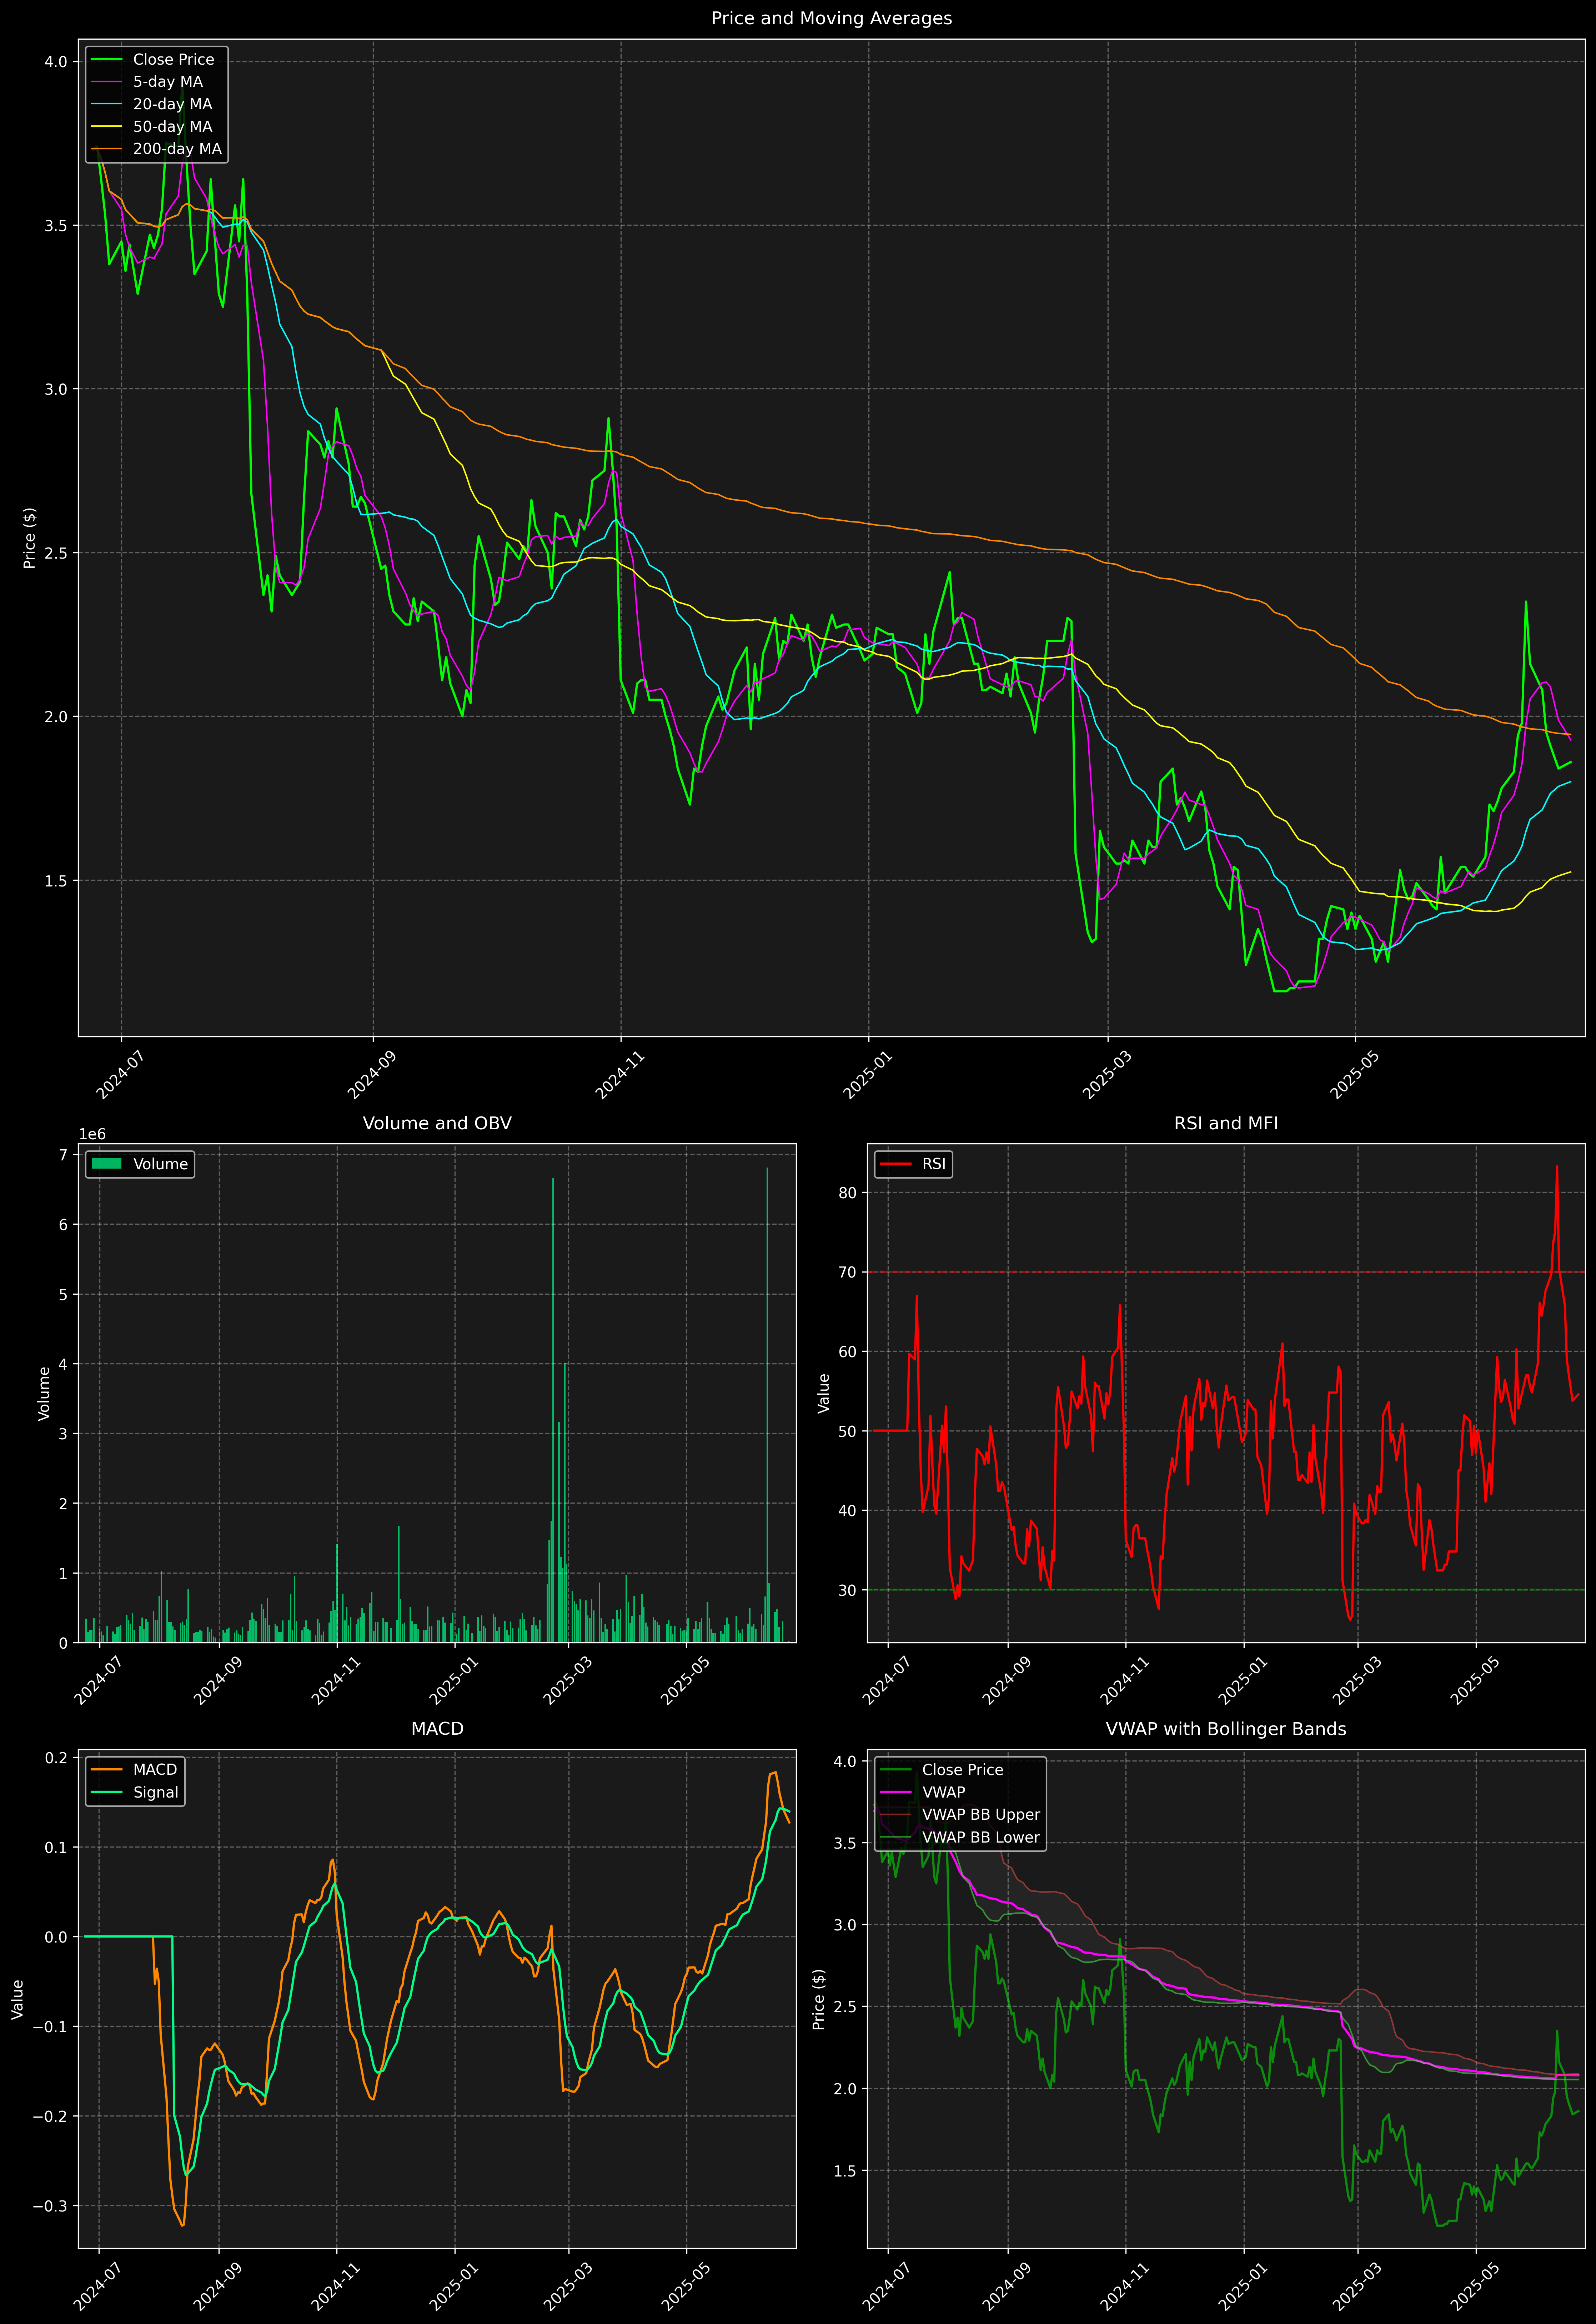The width and height of the screenshot is (1596, 2324).
Task: Click the green Volume legend color patch
Action: click(106, 1164)
